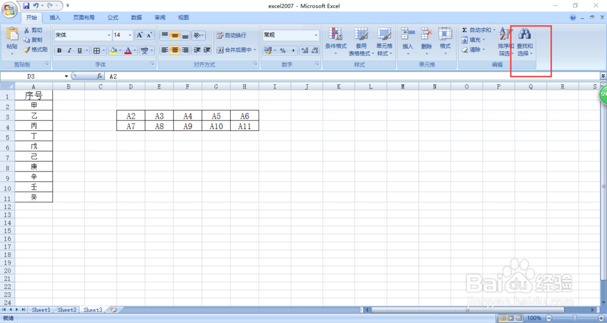Open cell styles 单元格样式
The image size is (607, 323).
[384, 42]
